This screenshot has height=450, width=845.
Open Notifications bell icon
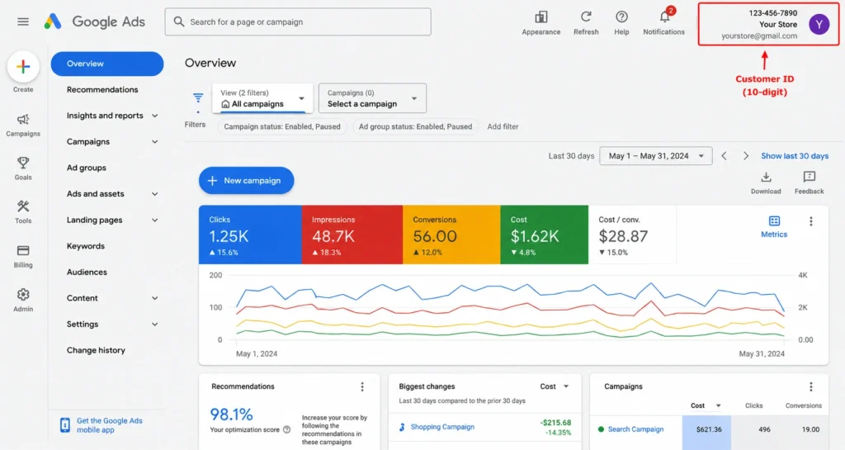664,17
